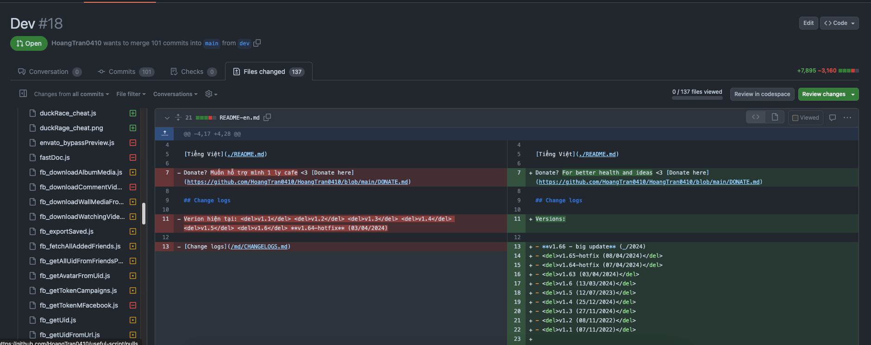Click the removed-file icon for fastDoc.js

pyautogui.click(x=133, y=157)
